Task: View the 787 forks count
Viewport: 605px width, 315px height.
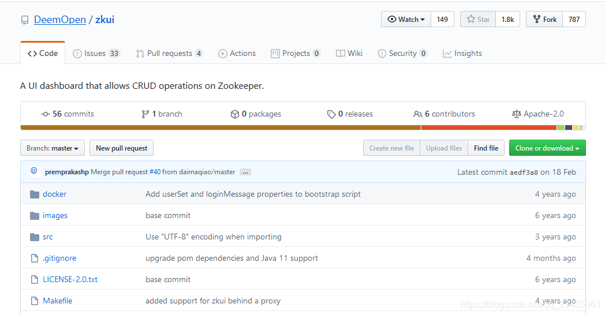Action: 574,19
